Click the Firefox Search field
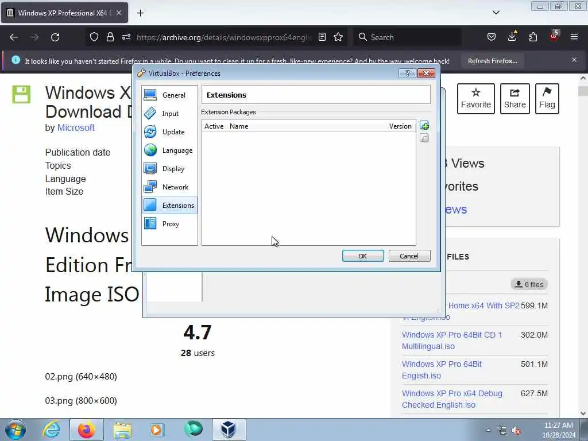This screenshot has width=588, height=441. 407,37
